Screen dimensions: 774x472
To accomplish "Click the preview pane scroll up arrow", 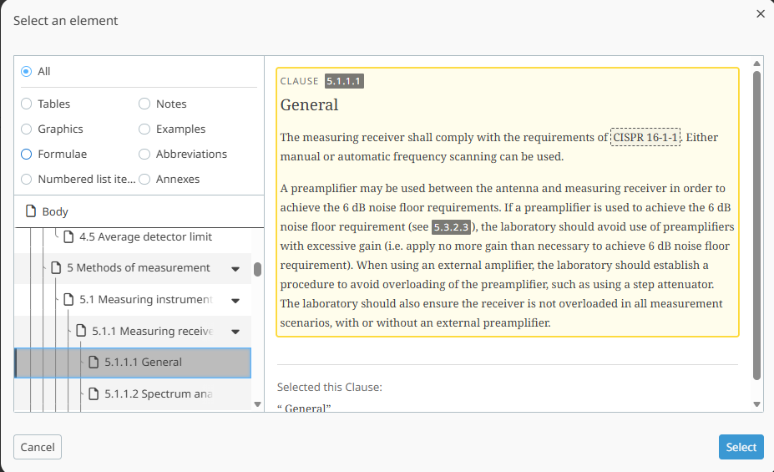I will click(756, 63).
